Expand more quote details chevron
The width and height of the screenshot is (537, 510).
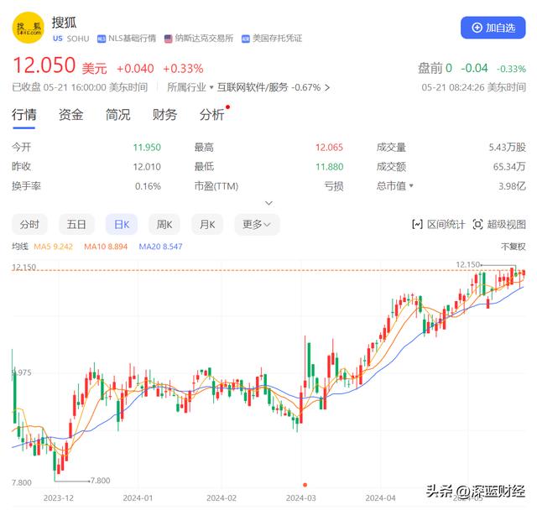point(269,203)
